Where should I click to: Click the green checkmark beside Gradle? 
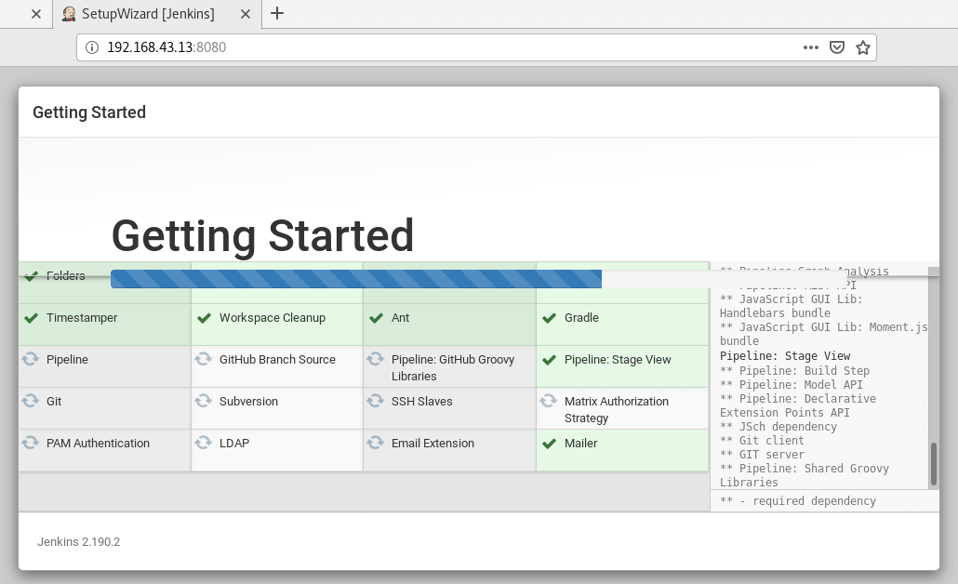(x=550, y=318)
